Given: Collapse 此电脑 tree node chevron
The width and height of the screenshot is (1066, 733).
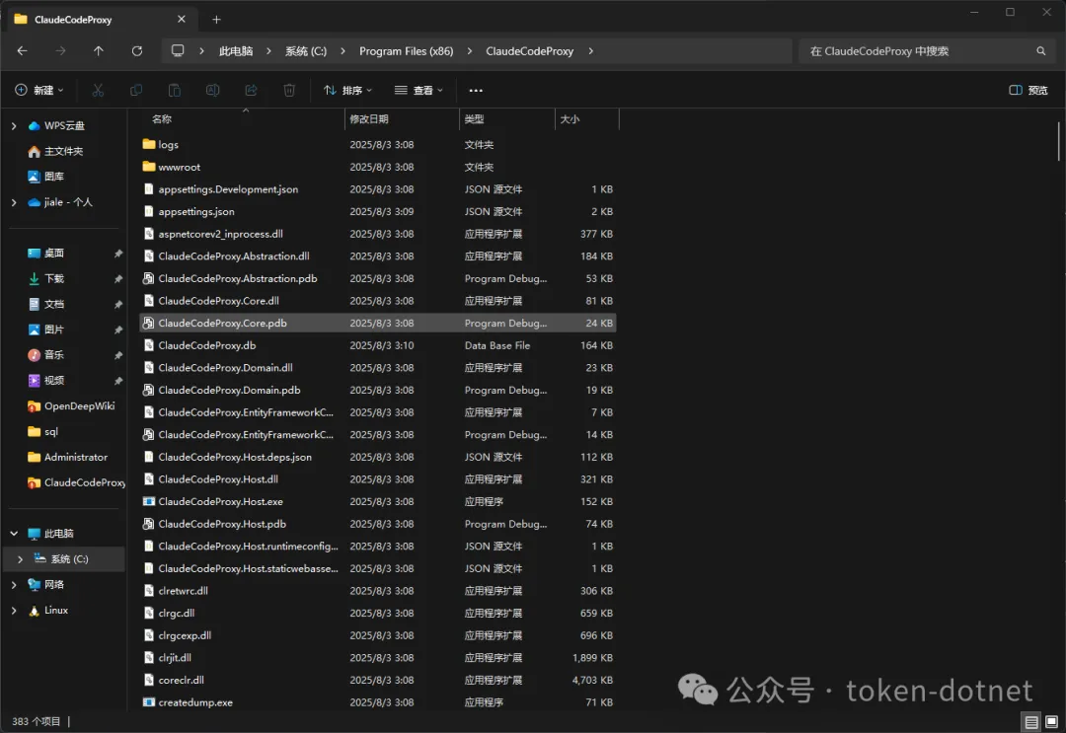Looking at the screenshot, I should (14, 534).
